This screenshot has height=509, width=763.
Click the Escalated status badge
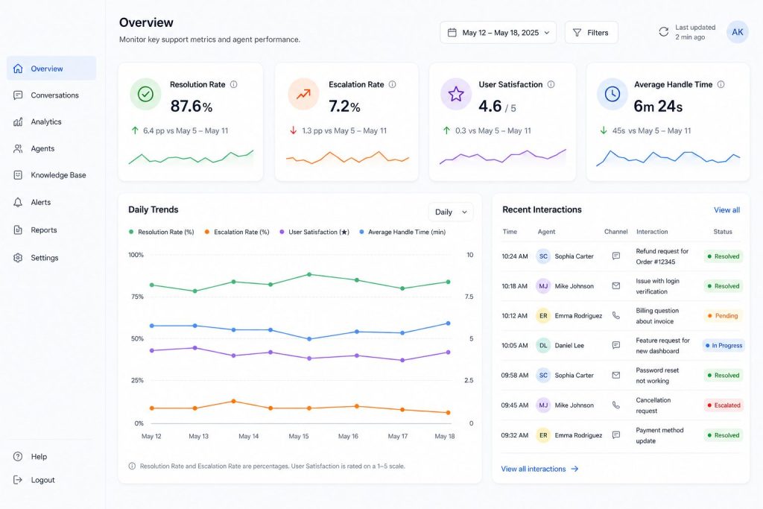coord(724,405)
